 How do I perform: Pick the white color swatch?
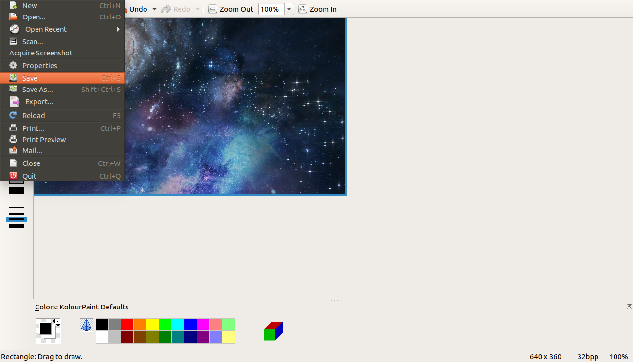(102, 337)
